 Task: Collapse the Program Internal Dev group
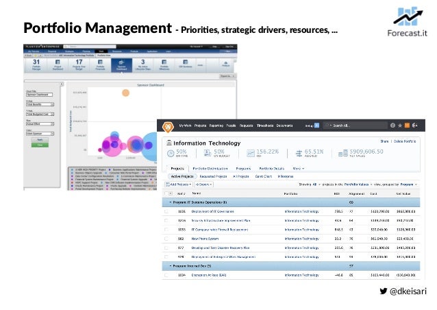point(171,266)
